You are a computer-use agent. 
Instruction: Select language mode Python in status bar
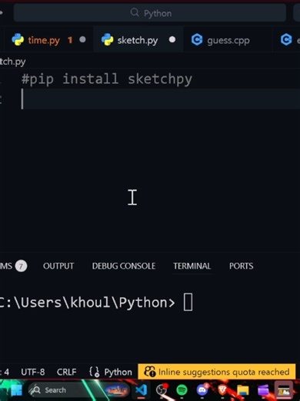(x=118, y=372)
